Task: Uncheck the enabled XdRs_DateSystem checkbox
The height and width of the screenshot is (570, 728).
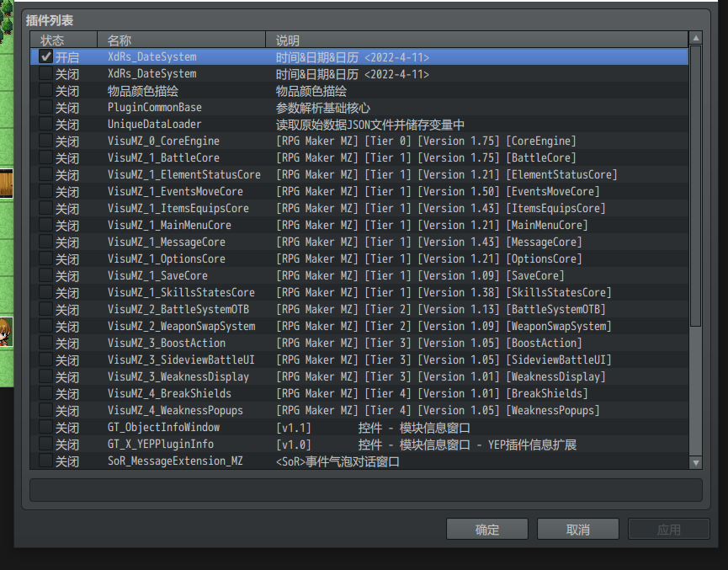Action: pos(46,56)
